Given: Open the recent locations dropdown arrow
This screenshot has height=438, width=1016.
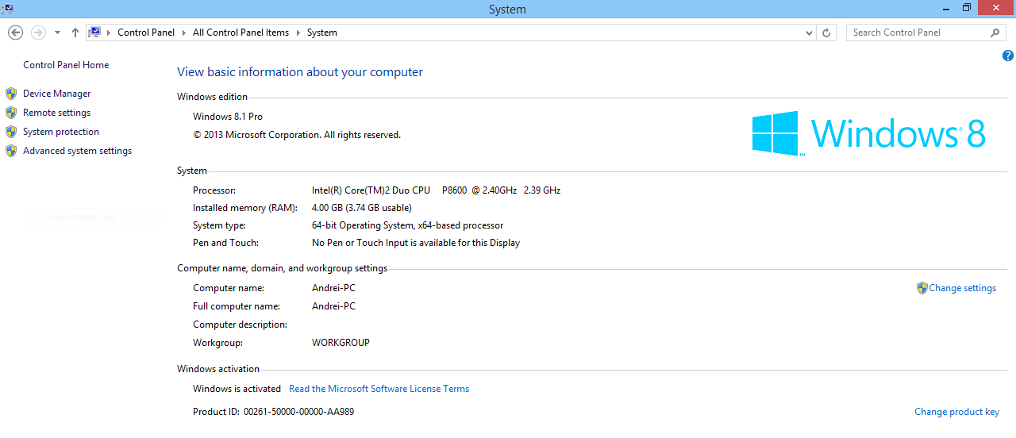Looking at the screenshot, I should (x=57, y=33).
